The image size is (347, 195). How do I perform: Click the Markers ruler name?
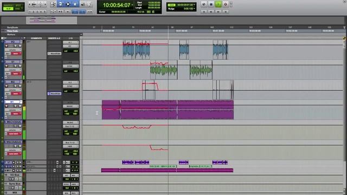(11, 35)
